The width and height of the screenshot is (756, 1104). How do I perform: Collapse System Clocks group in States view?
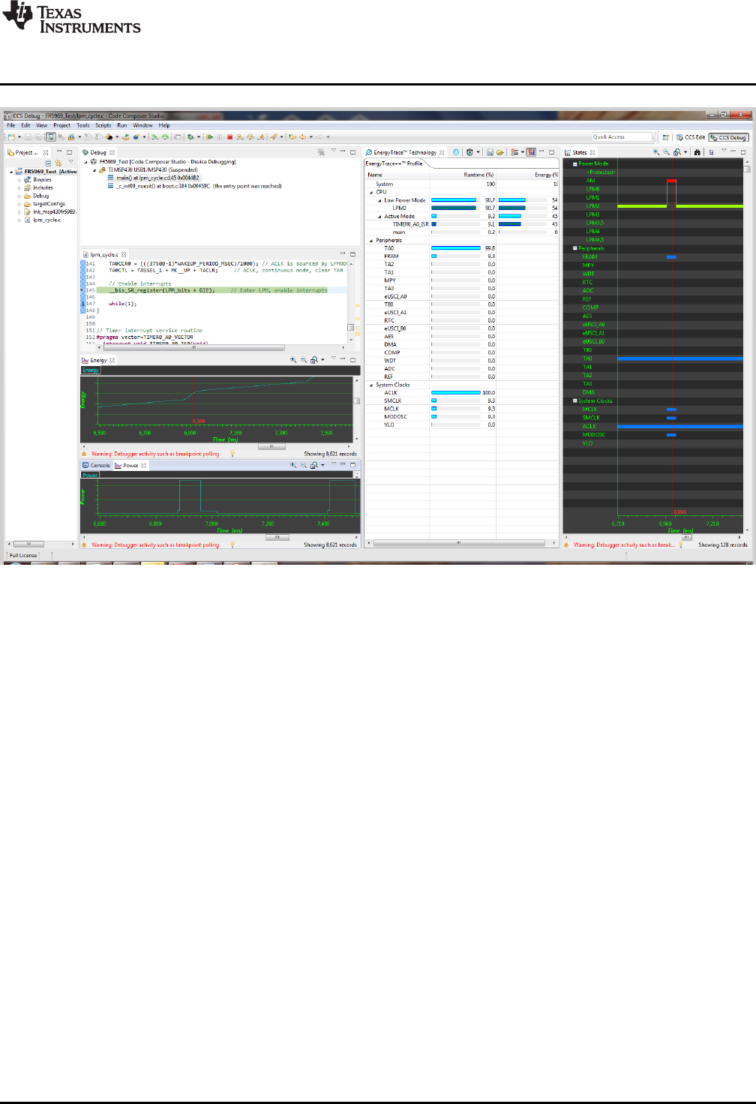coord(575,401)
